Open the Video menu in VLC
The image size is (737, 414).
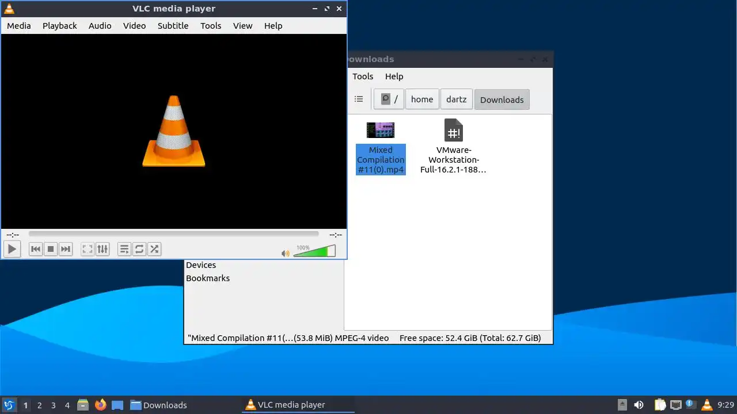point(135,26)
